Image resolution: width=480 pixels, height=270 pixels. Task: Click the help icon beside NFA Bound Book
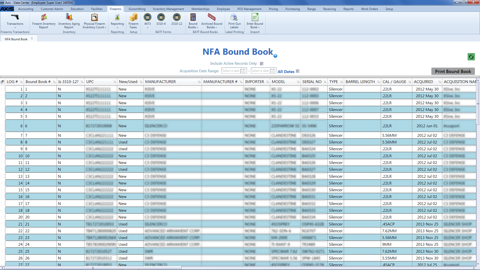click(275, 56)
